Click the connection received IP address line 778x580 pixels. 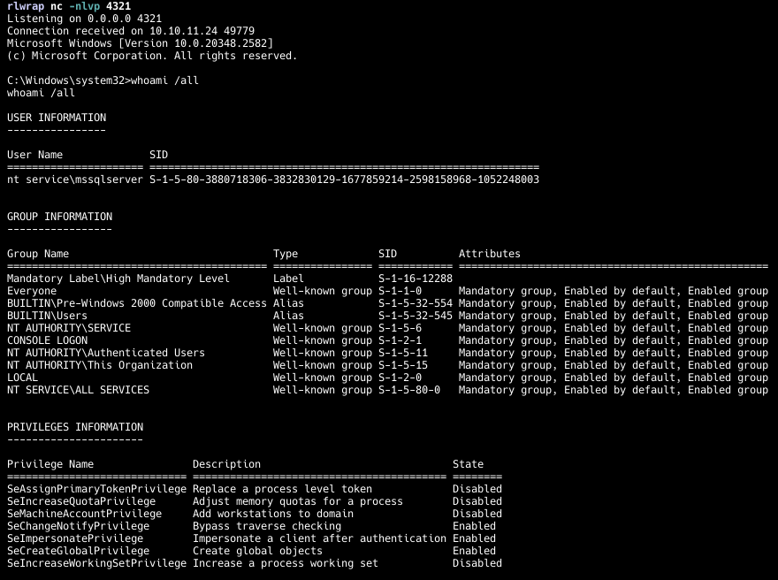tap(131, 31)
